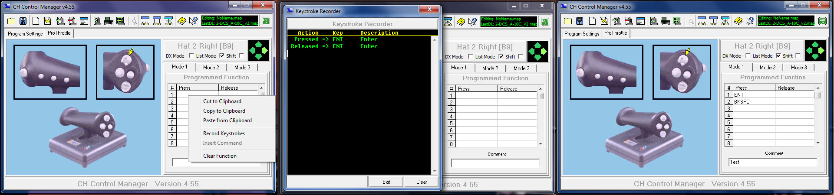Click the green-plus add controller icon in the left window
Screen dimensions: 834x195
pos(60,21)
